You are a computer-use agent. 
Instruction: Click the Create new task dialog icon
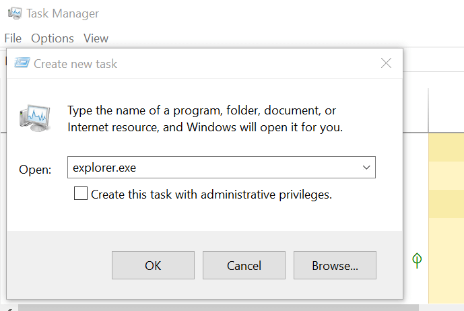point(22,63)
